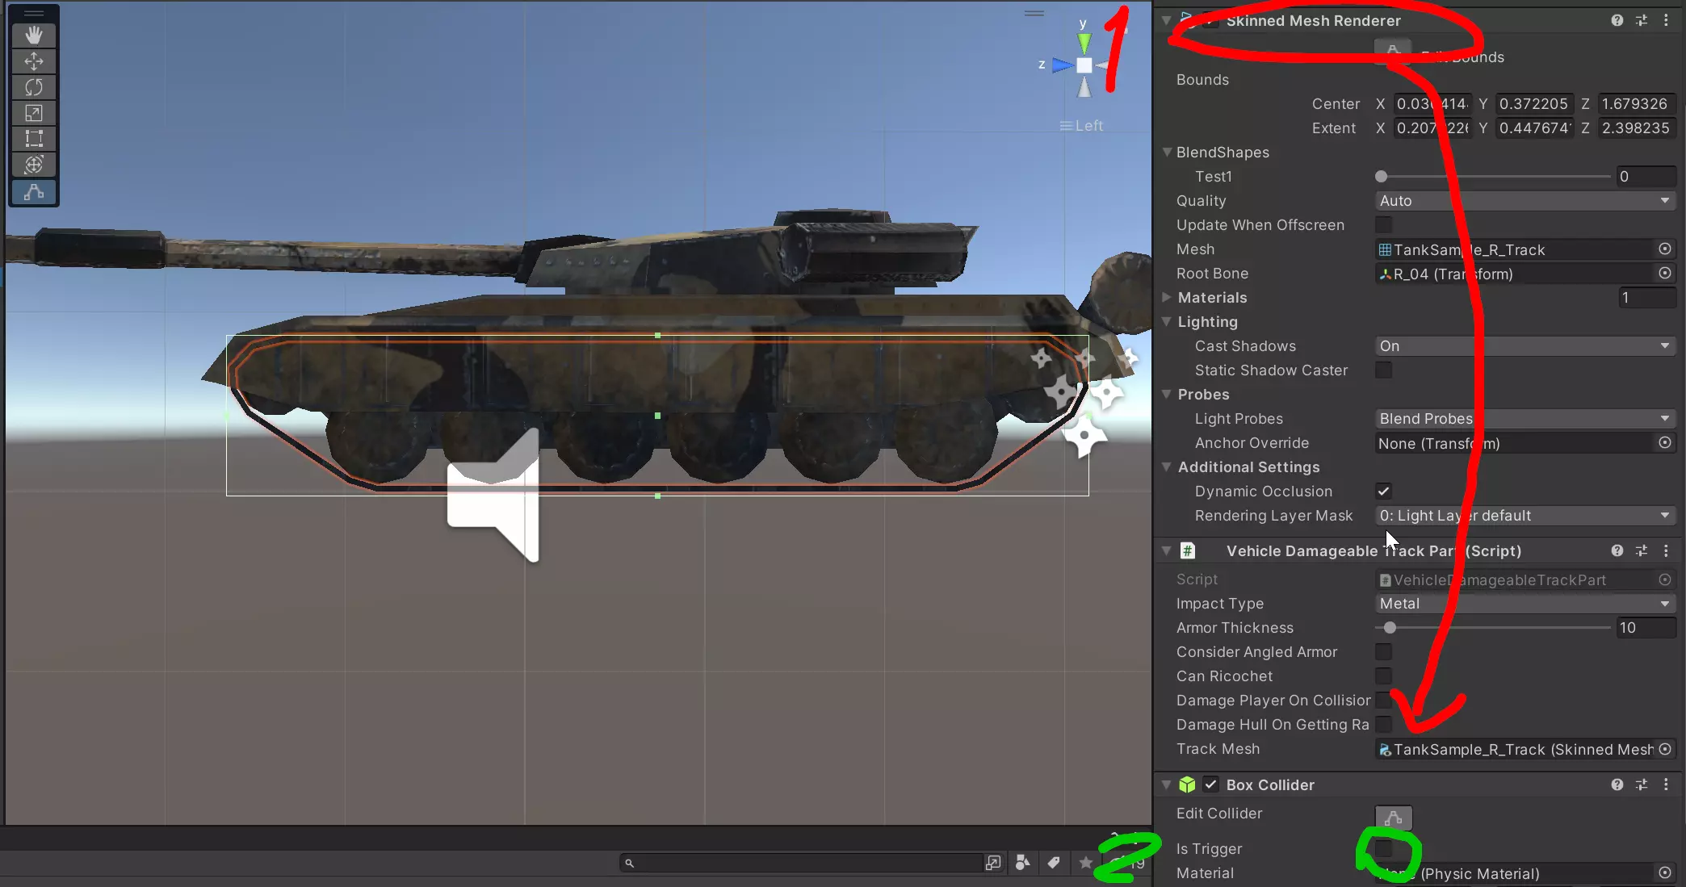Screen dimensions: 1686x887
Task: Open Box Collider context menu dots
Action: click(x=1666, y=784)
